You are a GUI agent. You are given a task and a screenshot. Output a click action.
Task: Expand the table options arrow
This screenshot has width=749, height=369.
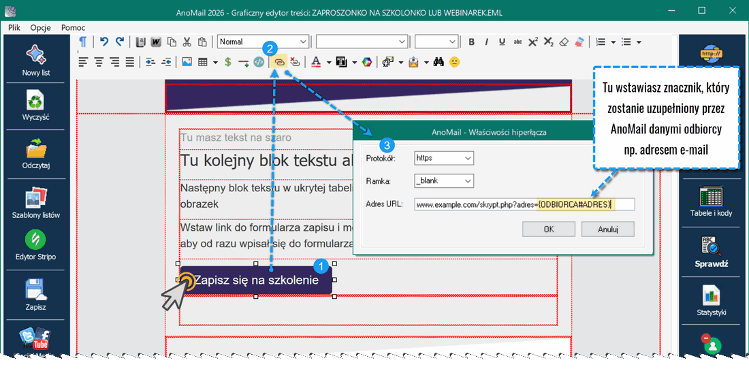pyautogui.click(x=215, y=62)
